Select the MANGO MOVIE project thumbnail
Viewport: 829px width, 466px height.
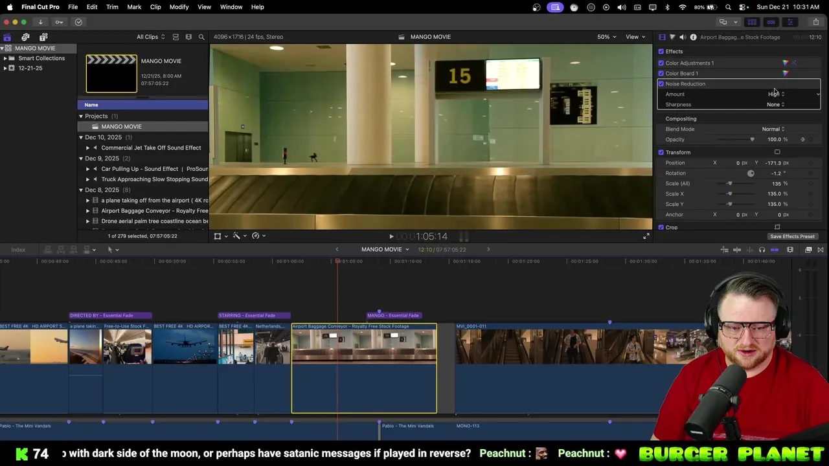tap(111, 73)
